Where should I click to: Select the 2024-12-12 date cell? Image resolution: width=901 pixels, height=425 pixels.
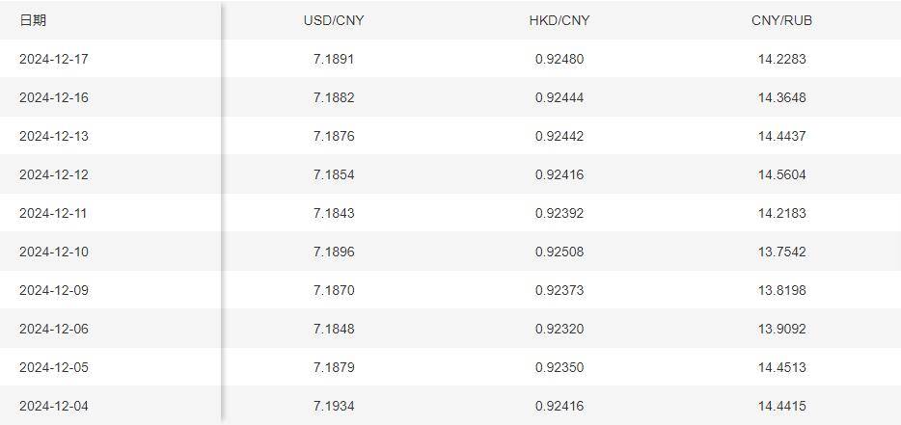pos(54,174)
